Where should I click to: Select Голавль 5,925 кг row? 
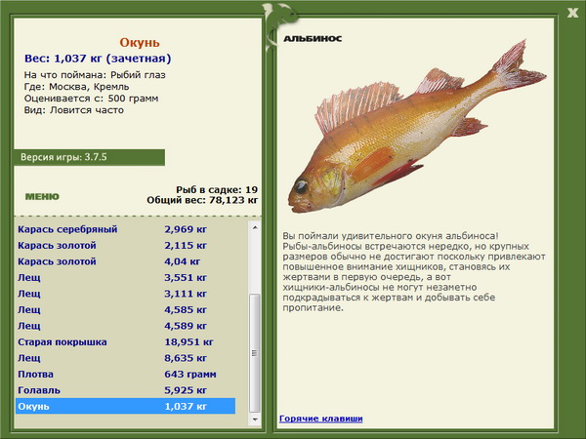pos(125,389)
